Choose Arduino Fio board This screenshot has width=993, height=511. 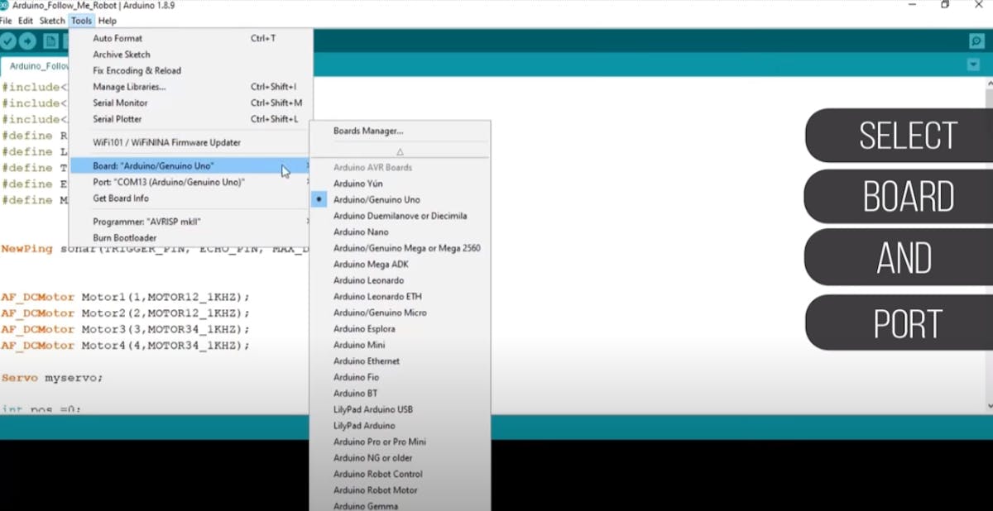401,377
